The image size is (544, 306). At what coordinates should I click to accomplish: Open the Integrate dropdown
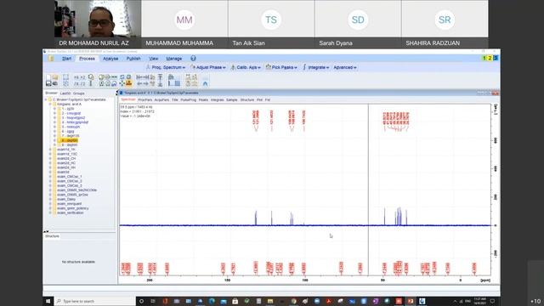click(315, 67)
